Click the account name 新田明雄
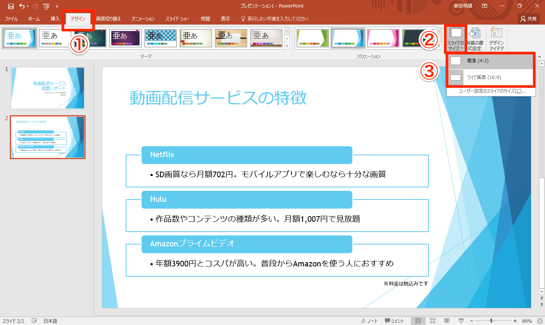545x325 pixels. [x=463, y=6]
